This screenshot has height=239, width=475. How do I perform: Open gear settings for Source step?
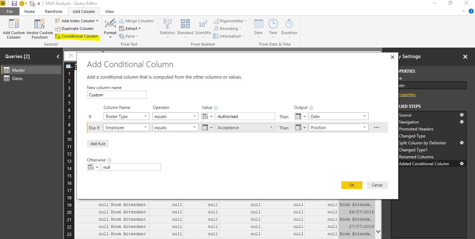tap(462, 115)
